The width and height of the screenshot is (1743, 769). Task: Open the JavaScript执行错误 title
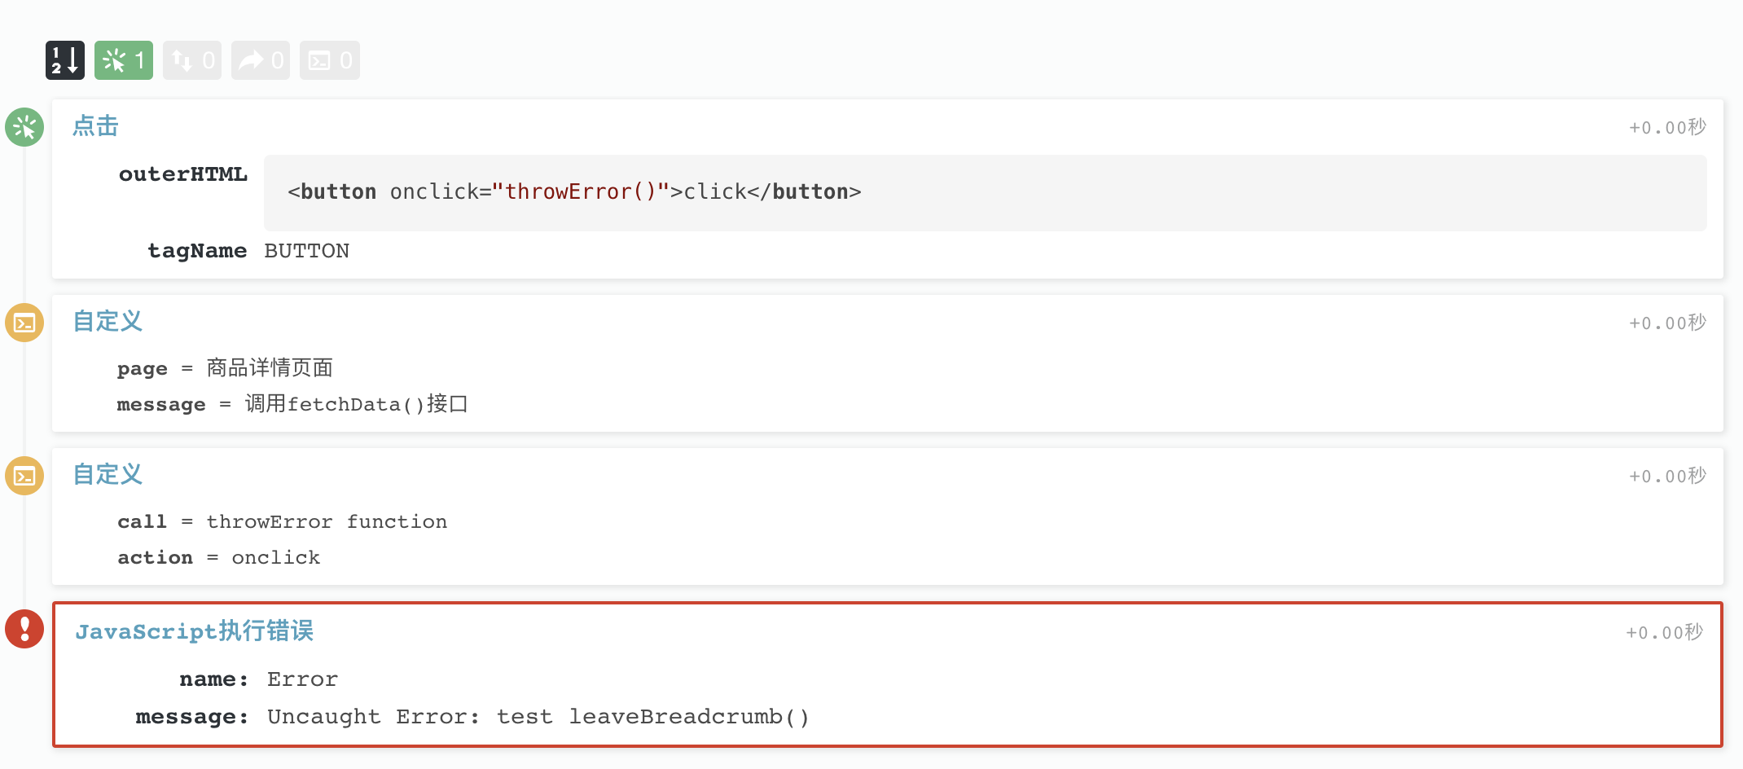pos(194,631)
